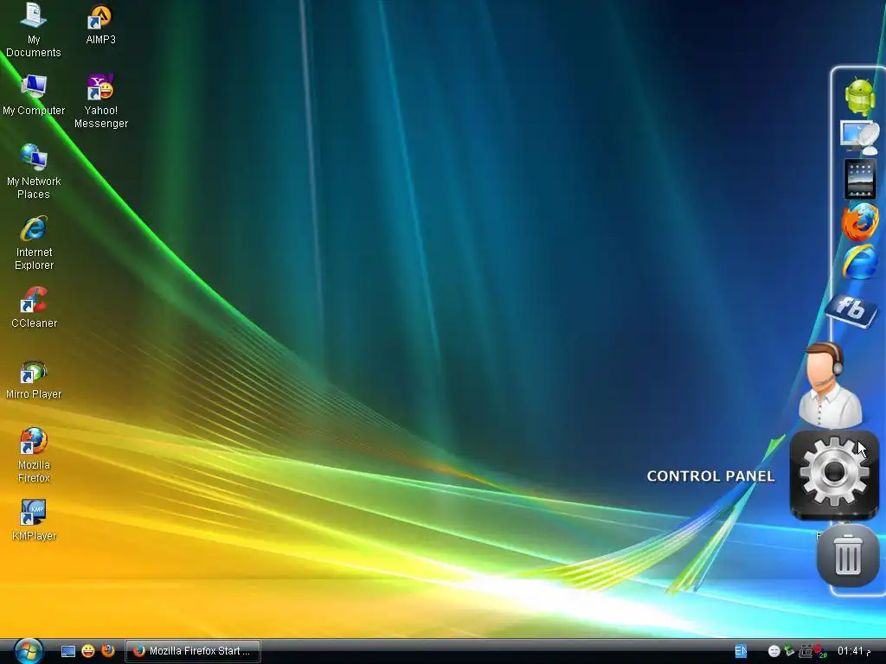Click the 01:41 taskbar clock

pyautogui.click(x=853, y=651)
